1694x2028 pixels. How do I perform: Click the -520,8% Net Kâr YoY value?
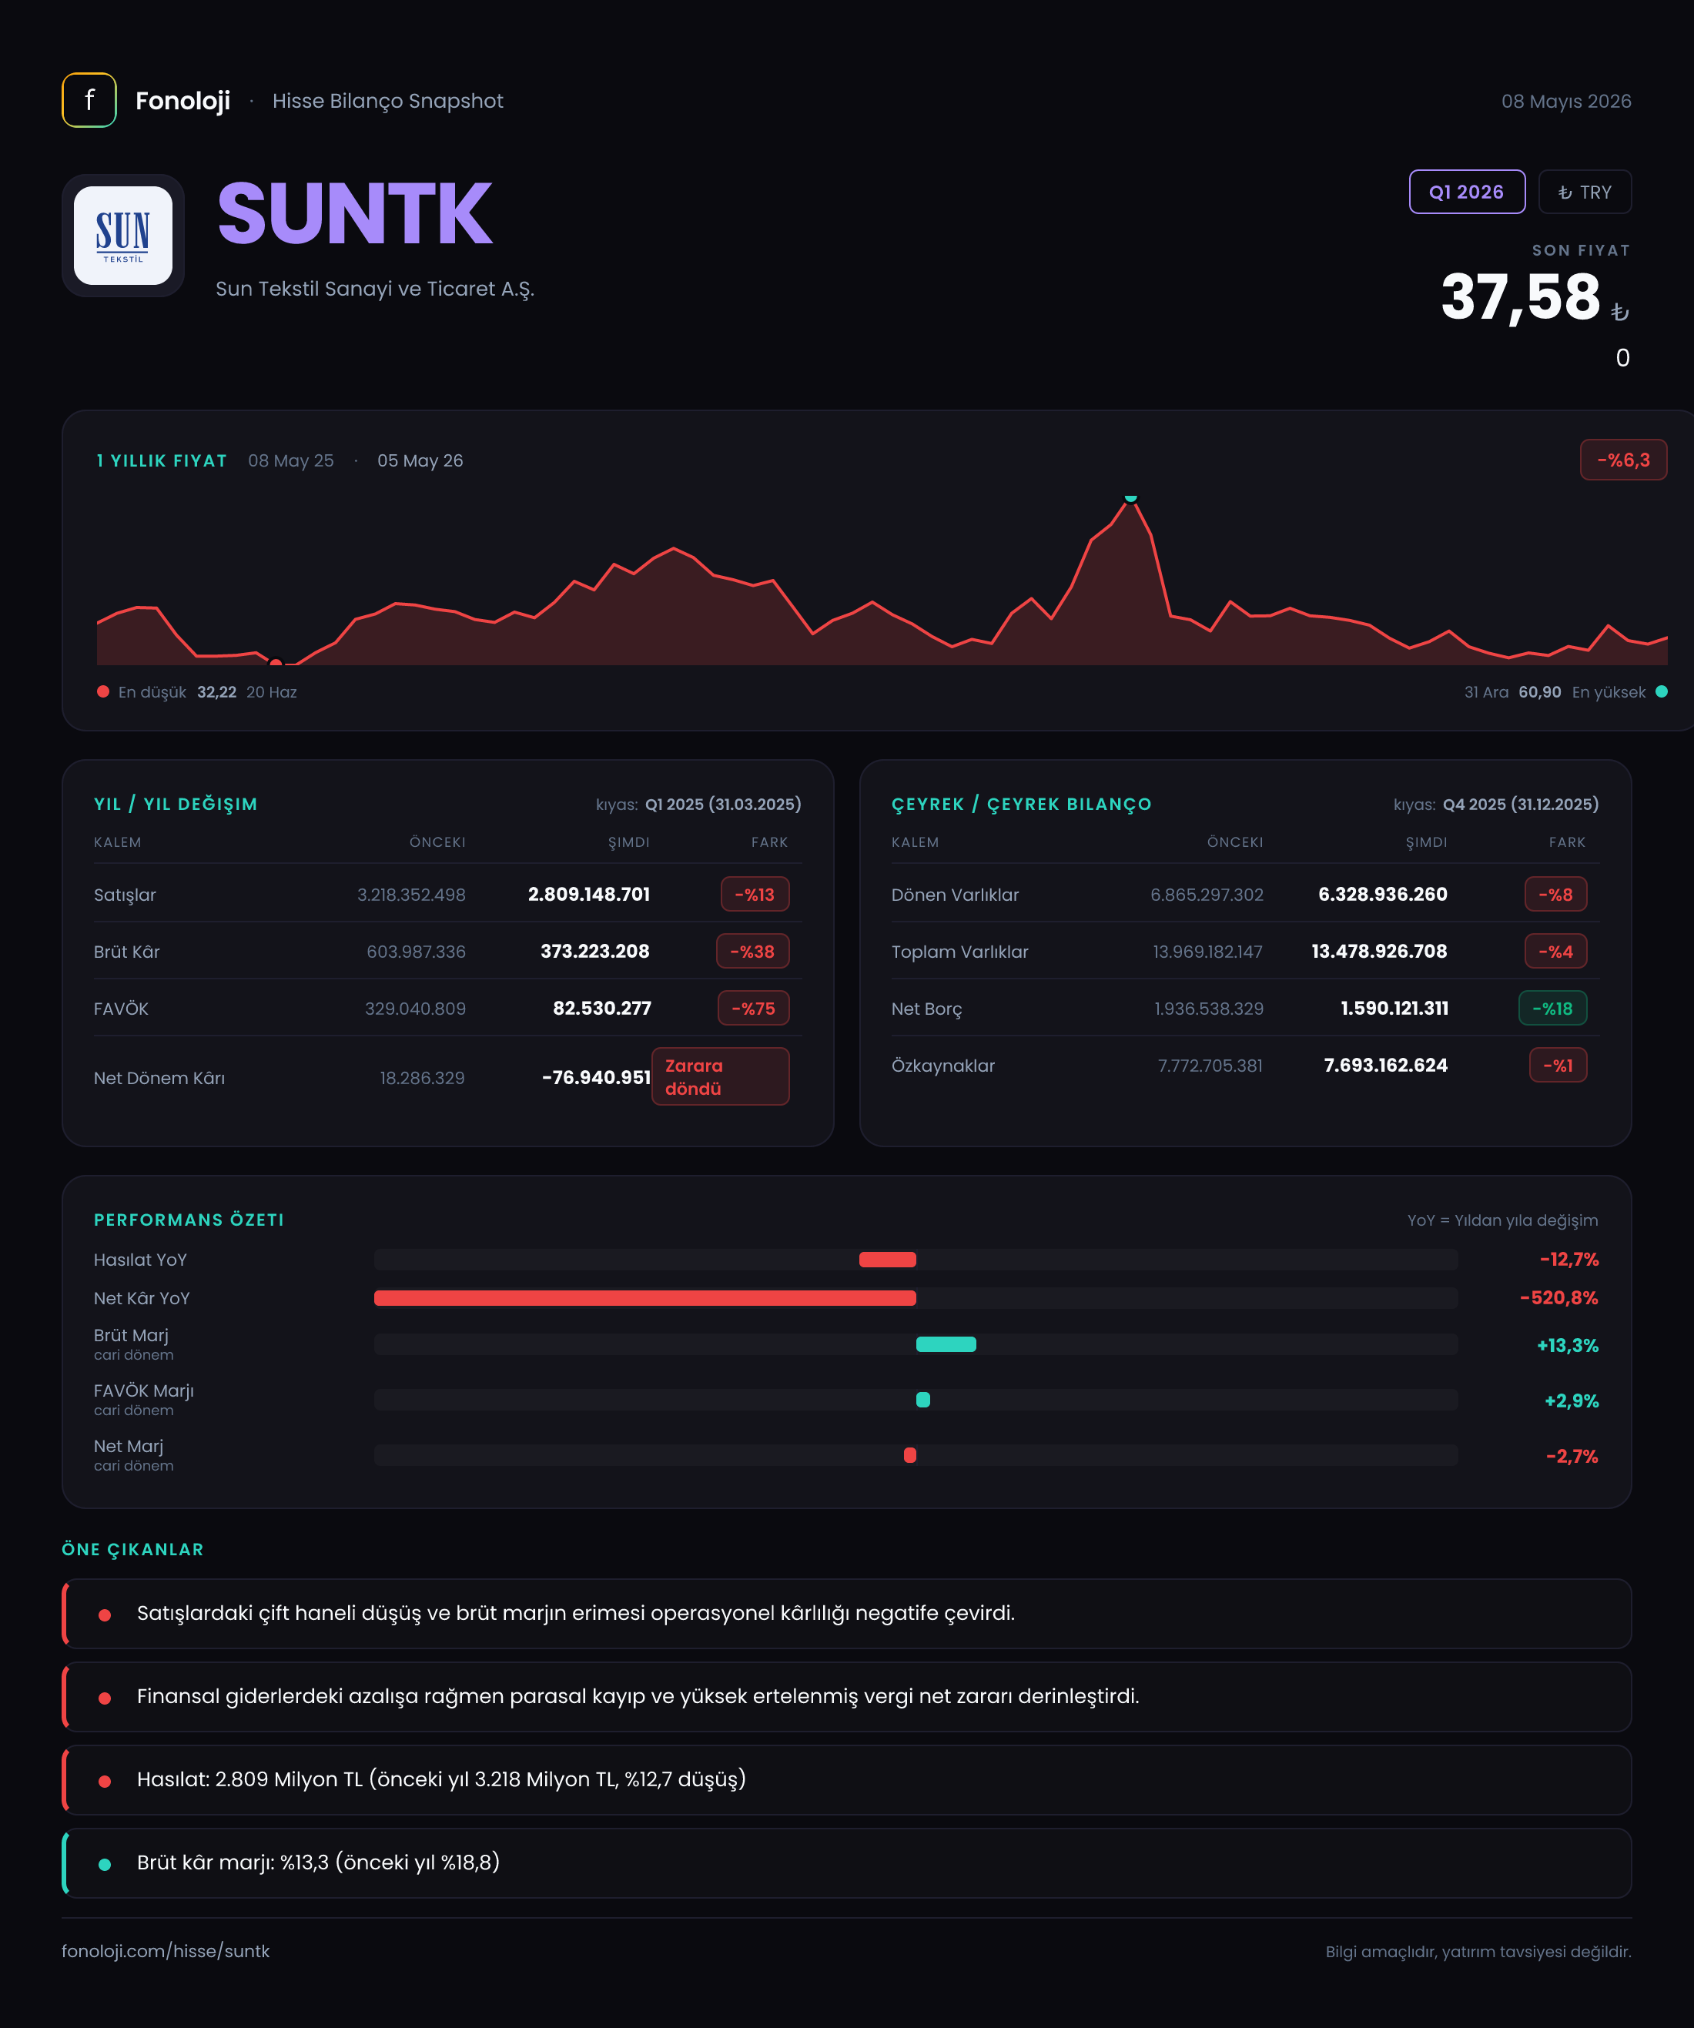(x=1558, y=1298)
